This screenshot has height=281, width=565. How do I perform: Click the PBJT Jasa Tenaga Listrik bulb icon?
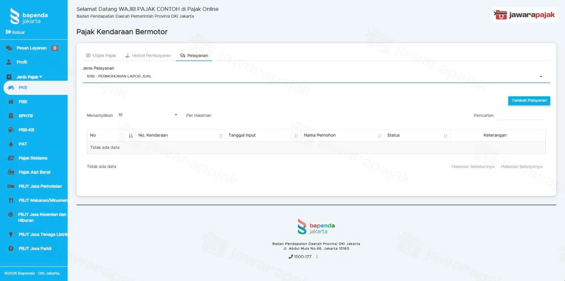coord(11,234)
